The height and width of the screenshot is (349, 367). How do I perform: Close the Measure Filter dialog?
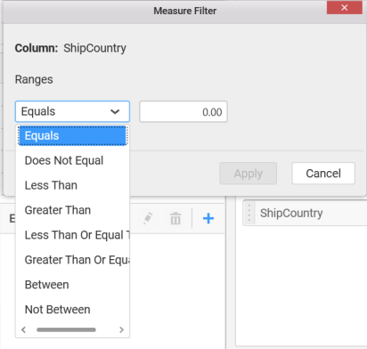[345, 7]
